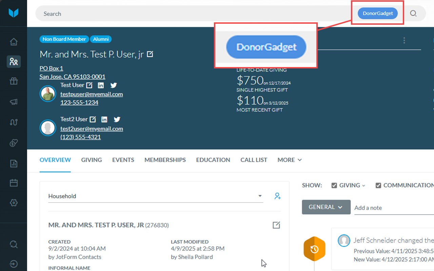Image resolution: width=434 pixels, height=271 pixels.
Task: Click the add individual person-plus icon
Action: [x=277, y=196]
